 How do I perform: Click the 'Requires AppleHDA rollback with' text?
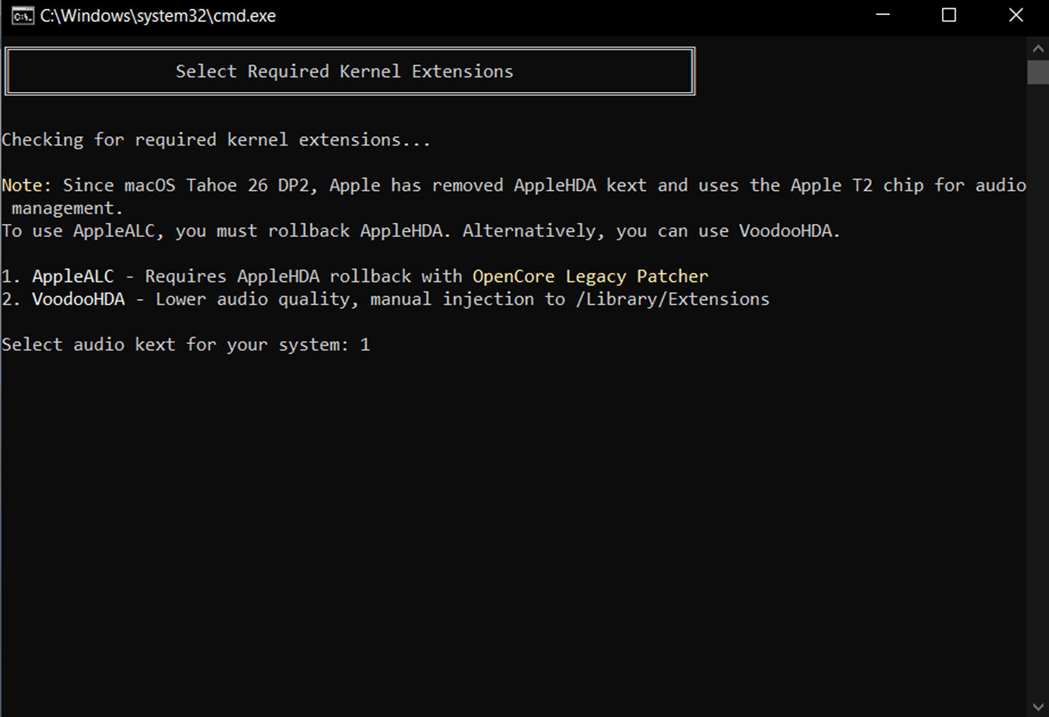304,276
